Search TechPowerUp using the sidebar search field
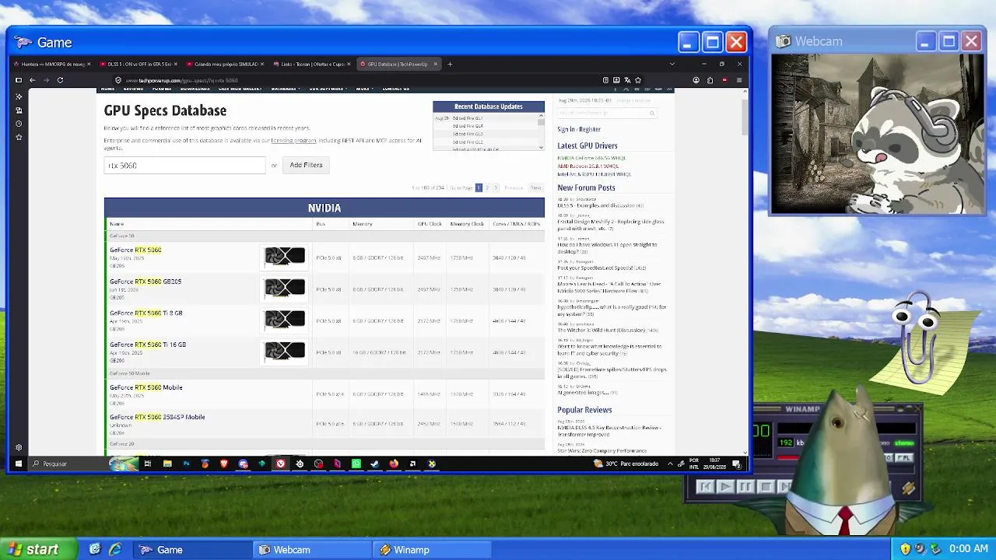The height and width of the screenshot is (560, 996). click(x=607, y=114)
